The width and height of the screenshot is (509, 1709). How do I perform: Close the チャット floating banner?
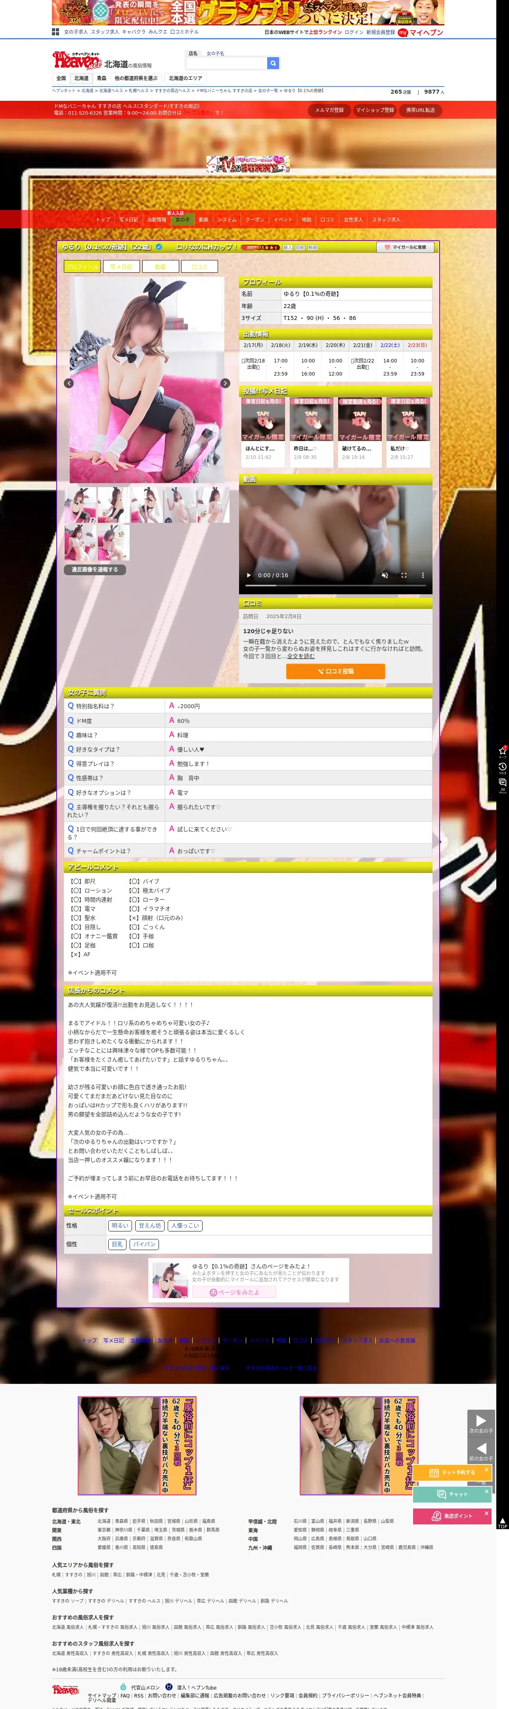pyautogui.click(x=486, y=1491)
